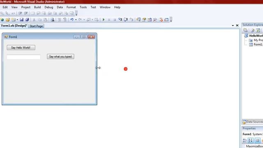The image size is (263, 148).
Task: Open the Test menu
Action: pyautogui.click(x=93, y=7)
